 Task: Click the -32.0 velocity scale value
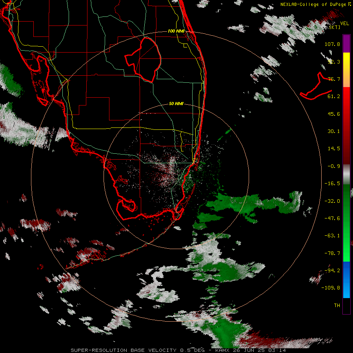click(x=332, y=201)
